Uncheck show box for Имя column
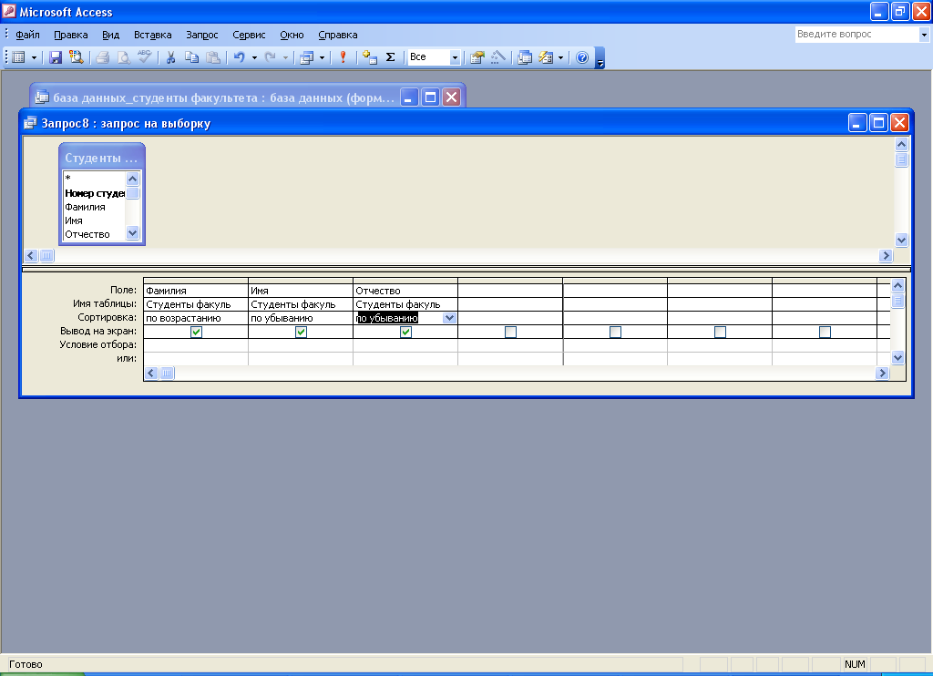This screenshot has height=676, width=933. (x=301, y=332)
